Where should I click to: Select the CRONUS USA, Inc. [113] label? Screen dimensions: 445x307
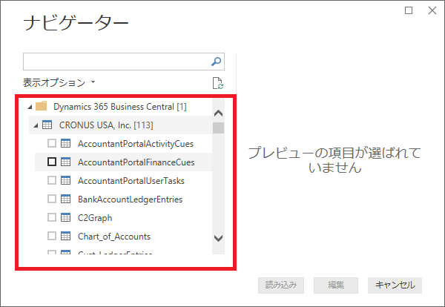click(x=106, y=125)
